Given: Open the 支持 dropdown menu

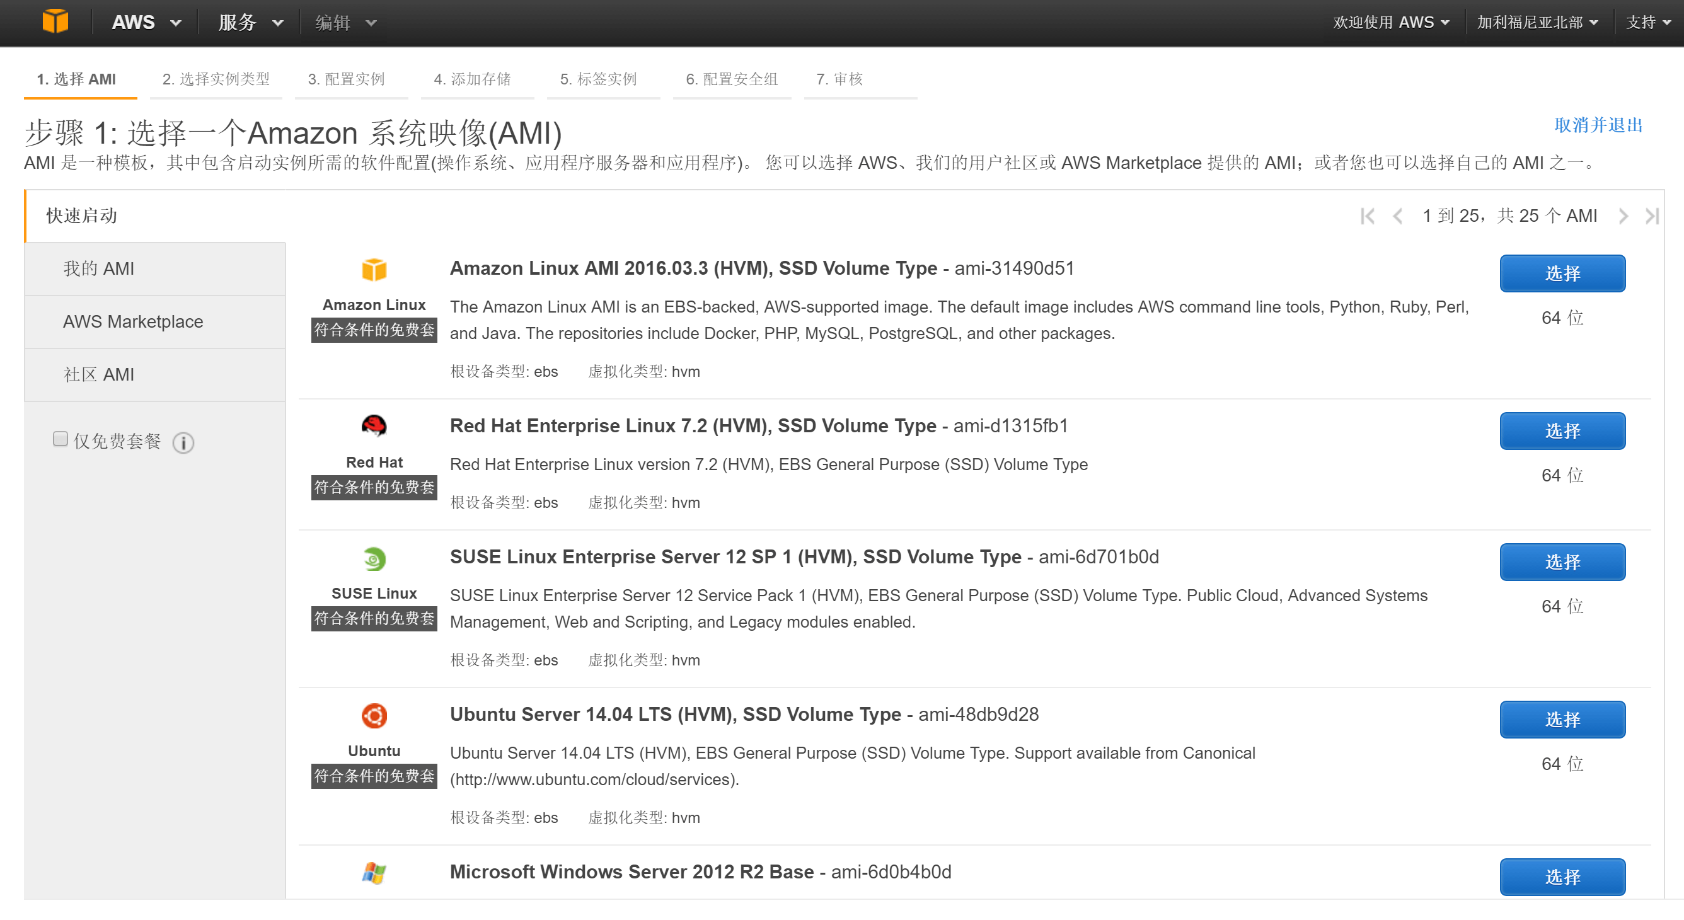Looking at the screenshot, I should (x=1648, y=23).
